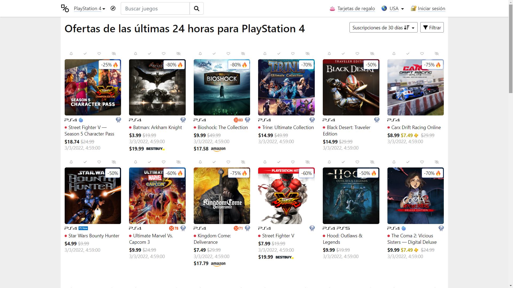513x288 pixels.
Task: Click Metacritic 83 score badge on Bioshock
Action: click(x=239, y=120)
